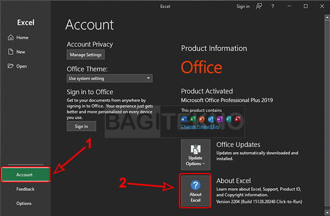
Task: Select the Account sidebar entry
Action: coord(26,175)
